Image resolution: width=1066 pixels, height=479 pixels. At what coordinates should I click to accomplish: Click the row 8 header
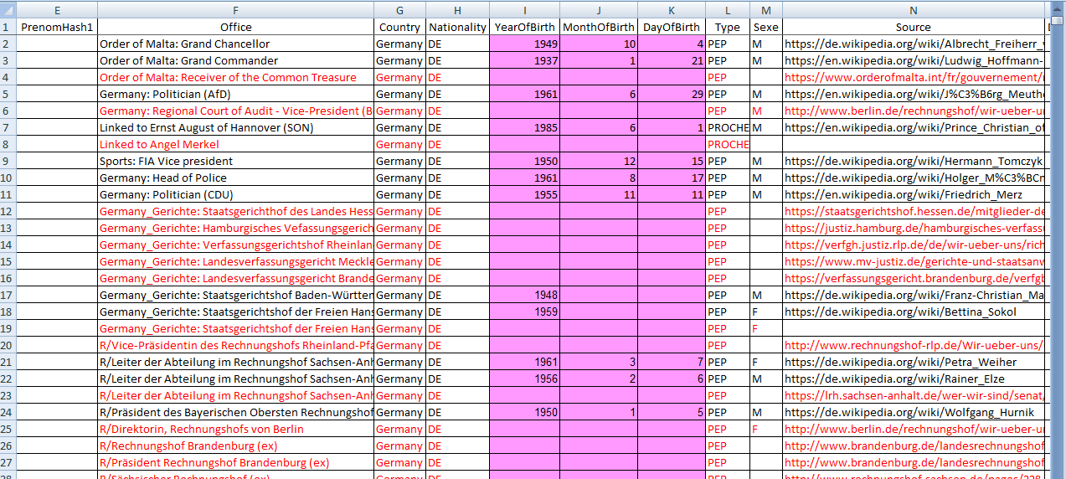click(x=8, y=144)
